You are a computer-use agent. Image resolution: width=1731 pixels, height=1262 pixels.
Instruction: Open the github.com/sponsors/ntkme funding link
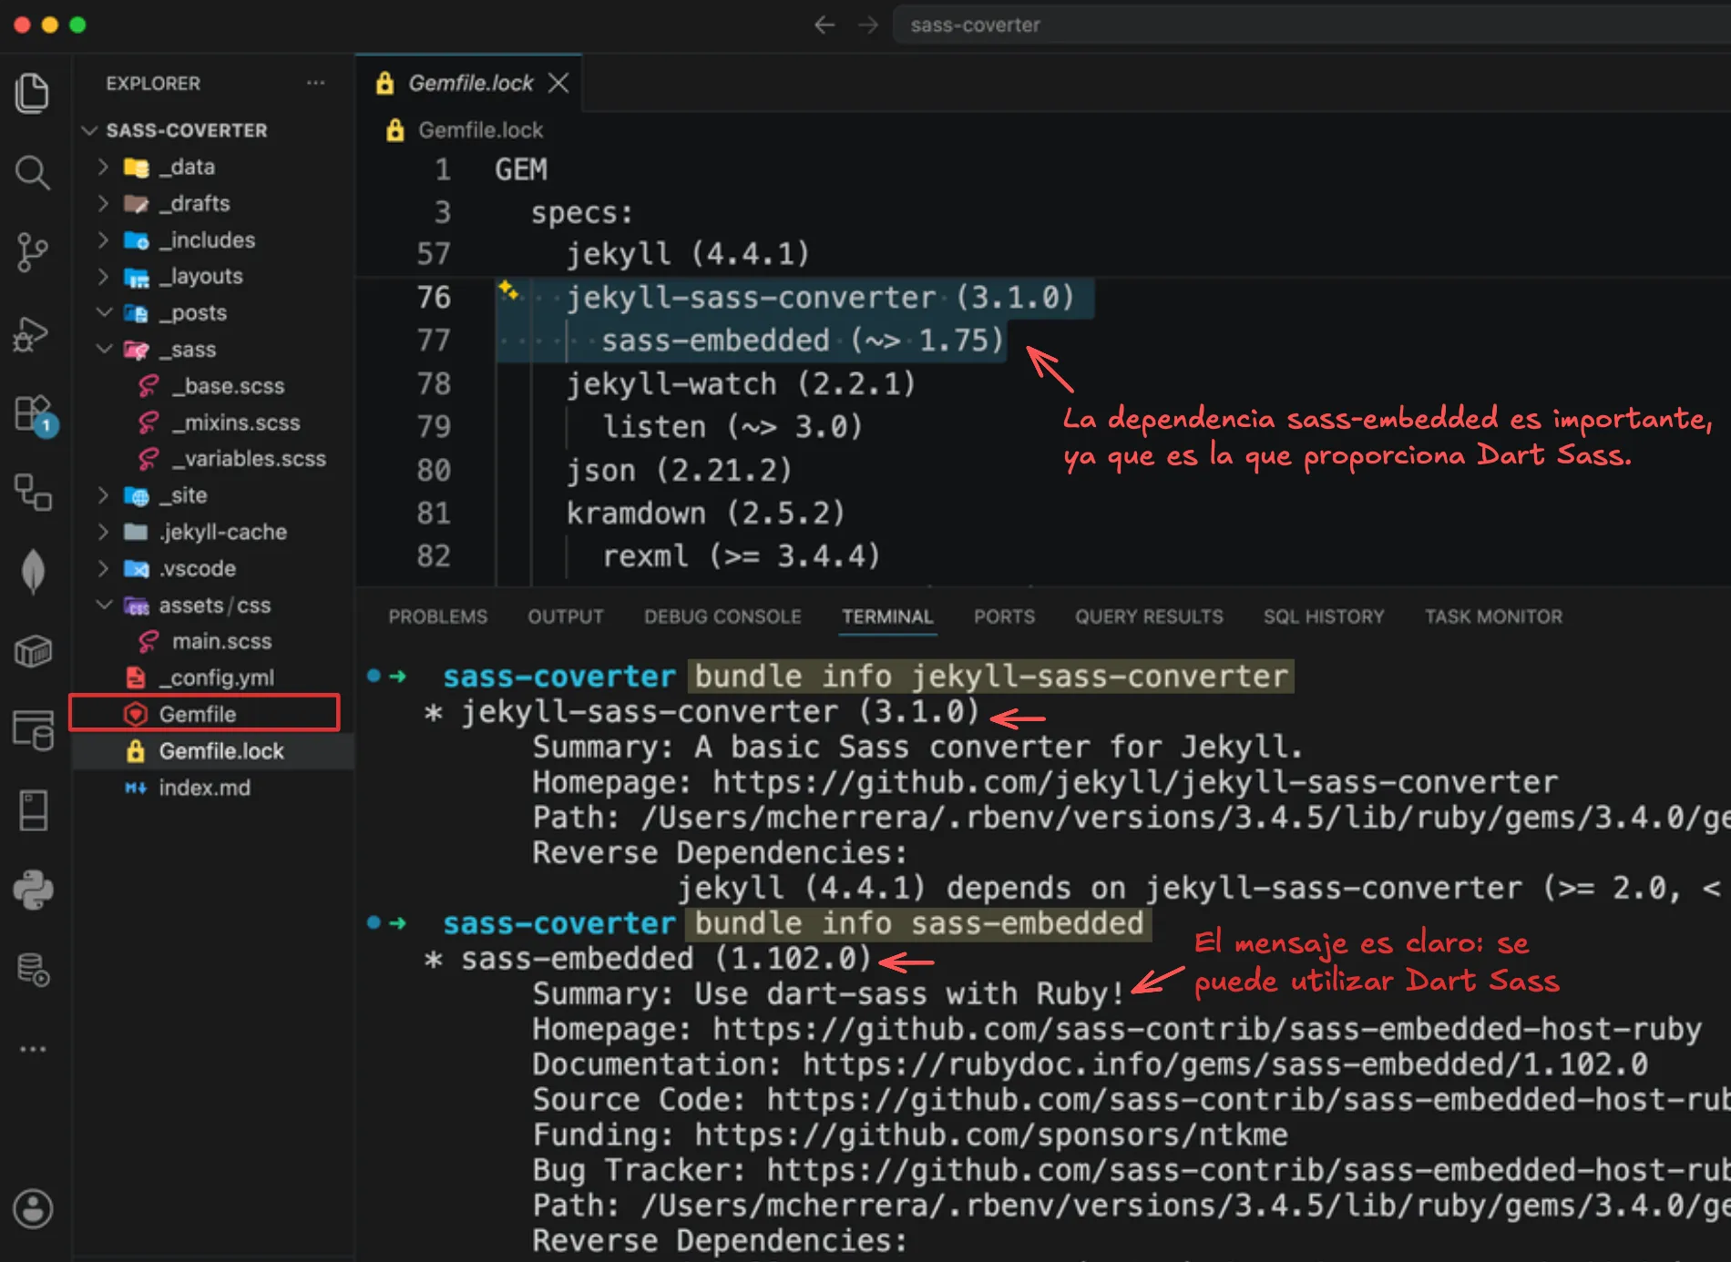(991, 1135)
